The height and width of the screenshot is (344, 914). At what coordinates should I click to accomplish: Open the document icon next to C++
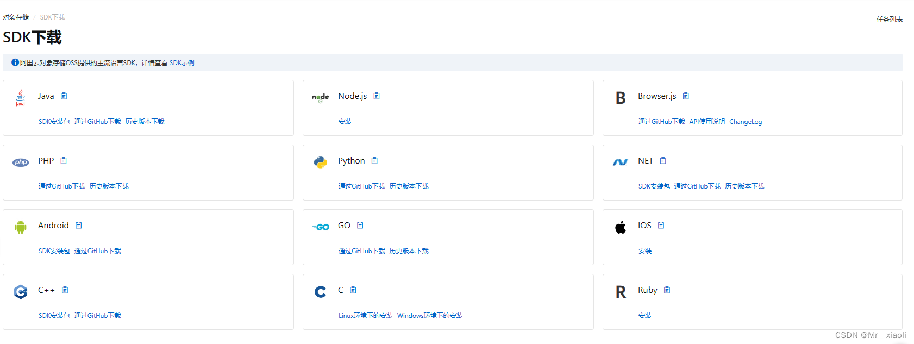click(65, 290)
